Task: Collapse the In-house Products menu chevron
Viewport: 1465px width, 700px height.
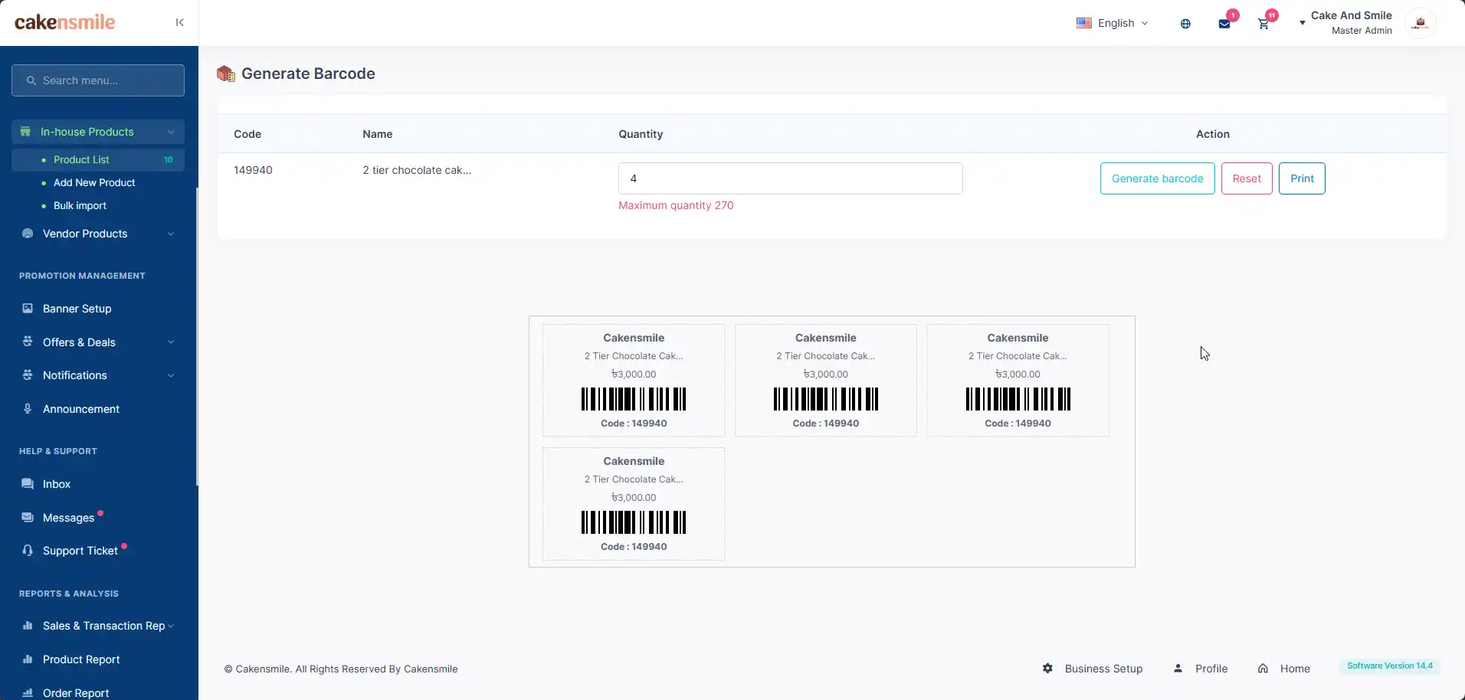Action: tap(171, 132)
